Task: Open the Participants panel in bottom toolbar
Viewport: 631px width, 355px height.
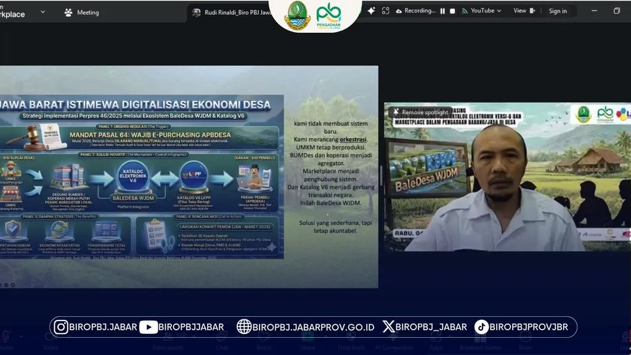Action: tap(169, 347)
